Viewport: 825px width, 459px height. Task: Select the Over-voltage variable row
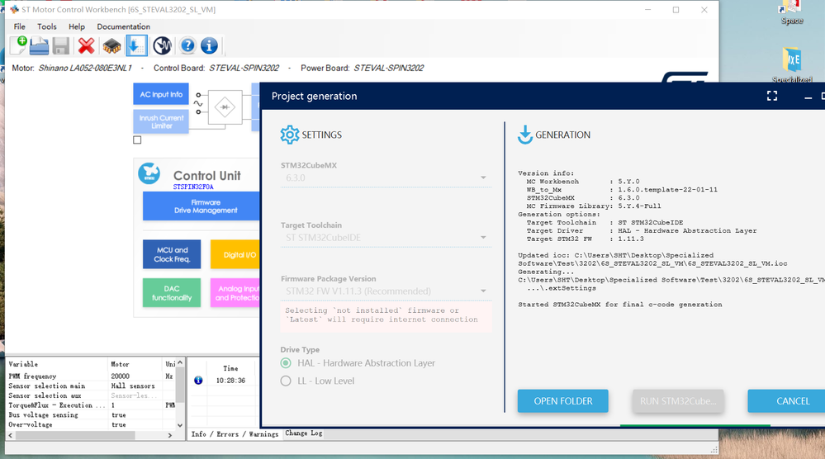(91, 425)
